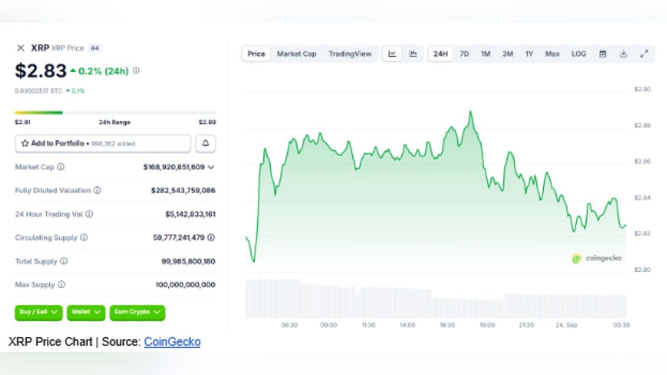Screen dimensions: 667x375
Task: Close the XRP panel with X icon
Action: click(x=21, y=48)
